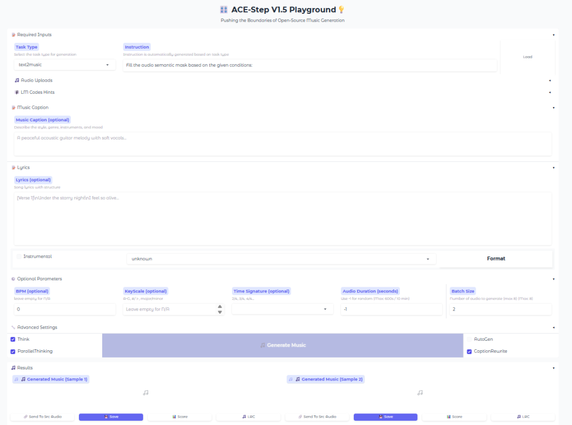
Task: Open the Task Type dropdown
Action: click(65, 65)
